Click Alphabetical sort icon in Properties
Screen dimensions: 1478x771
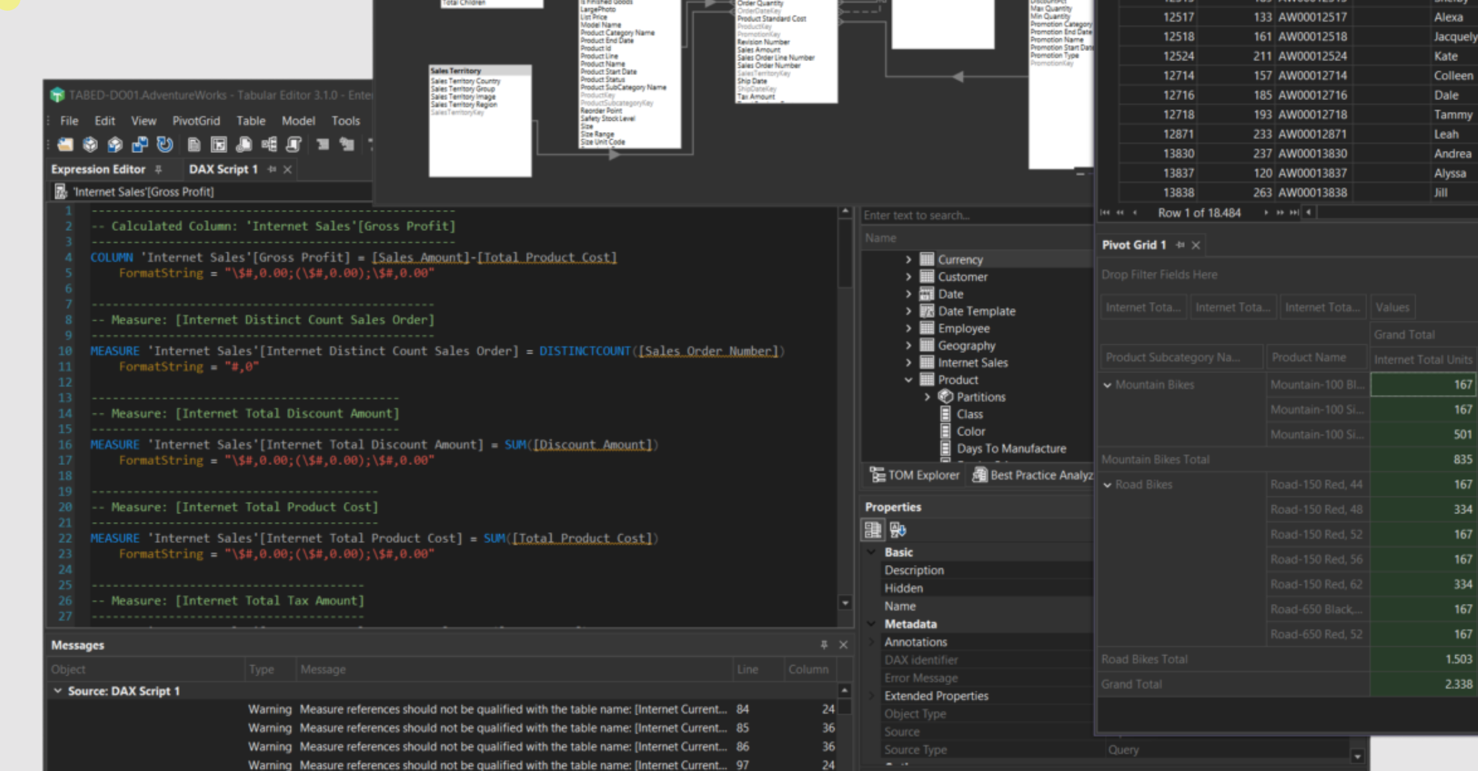click(898, 530)
